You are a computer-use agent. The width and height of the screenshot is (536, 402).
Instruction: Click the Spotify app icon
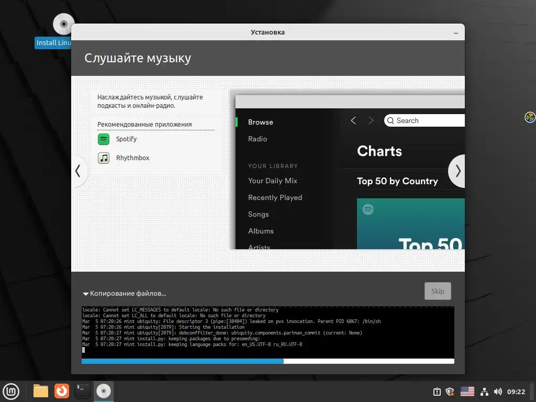point(104,139)
